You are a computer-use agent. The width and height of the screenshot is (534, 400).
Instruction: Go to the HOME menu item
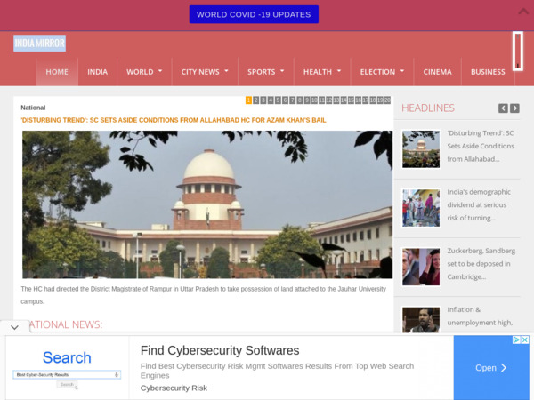(57, 72)
